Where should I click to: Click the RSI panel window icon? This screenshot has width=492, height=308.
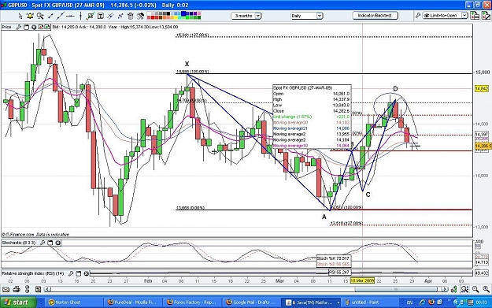(79, 273)
